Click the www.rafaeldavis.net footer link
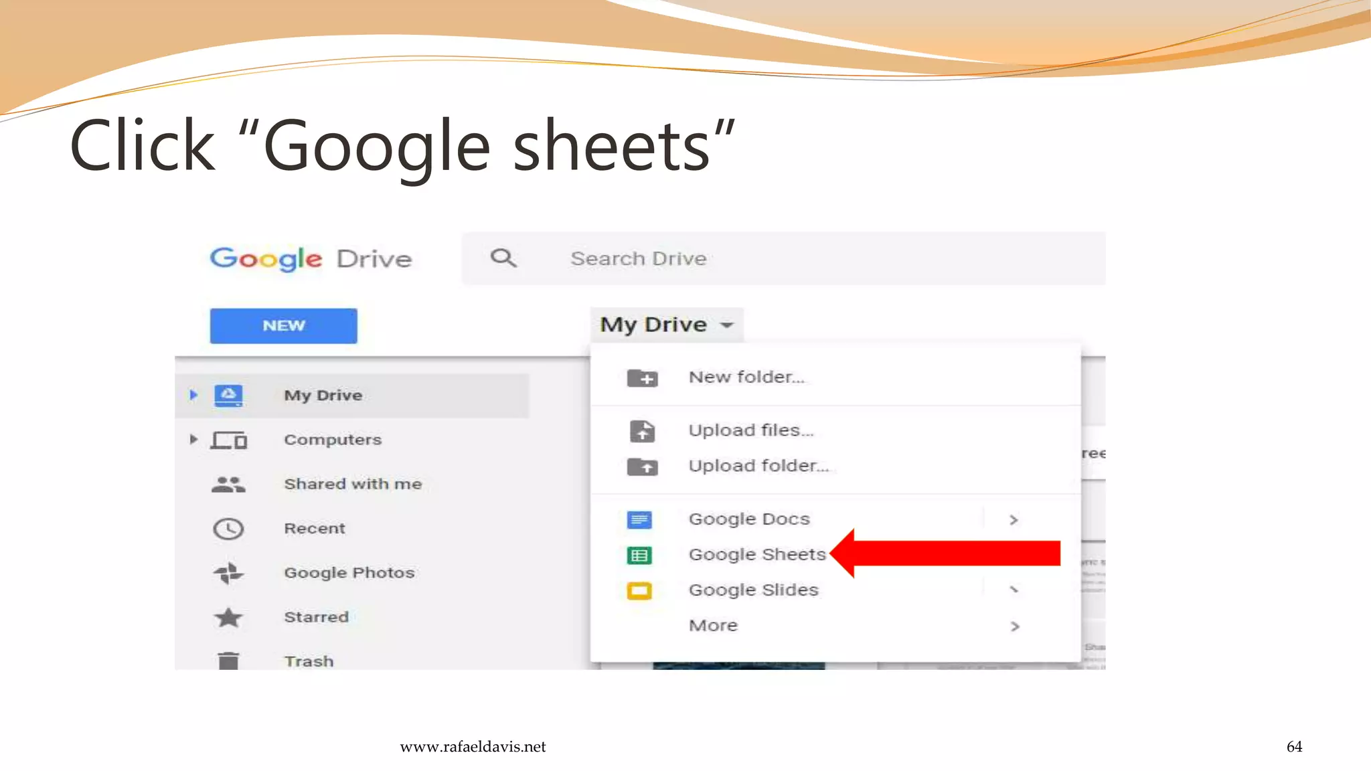This screenshot has width=1371, height=771. 473,747
